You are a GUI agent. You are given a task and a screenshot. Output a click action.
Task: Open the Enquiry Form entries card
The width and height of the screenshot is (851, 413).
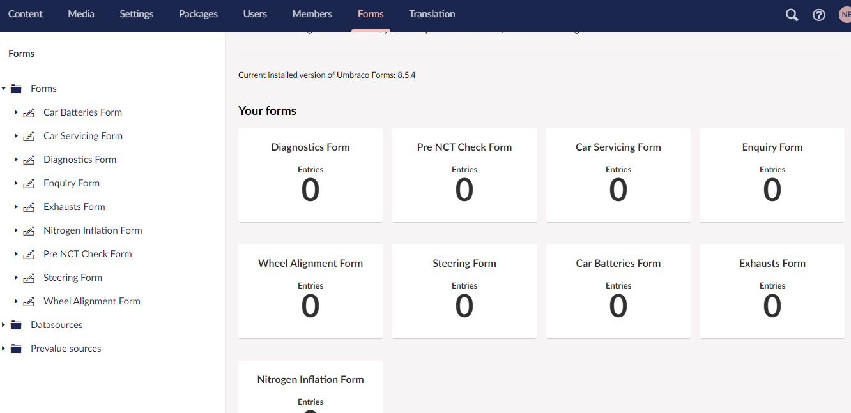[772, 174]
